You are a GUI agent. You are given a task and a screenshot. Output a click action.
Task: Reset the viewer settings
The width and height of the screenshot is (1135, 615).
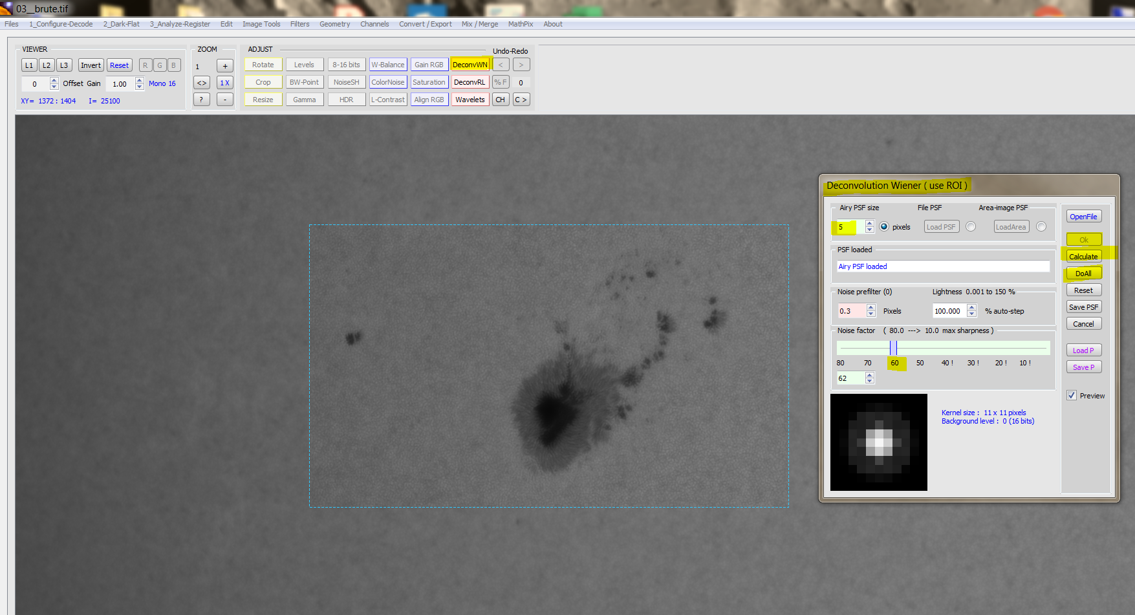pos(119,65)
